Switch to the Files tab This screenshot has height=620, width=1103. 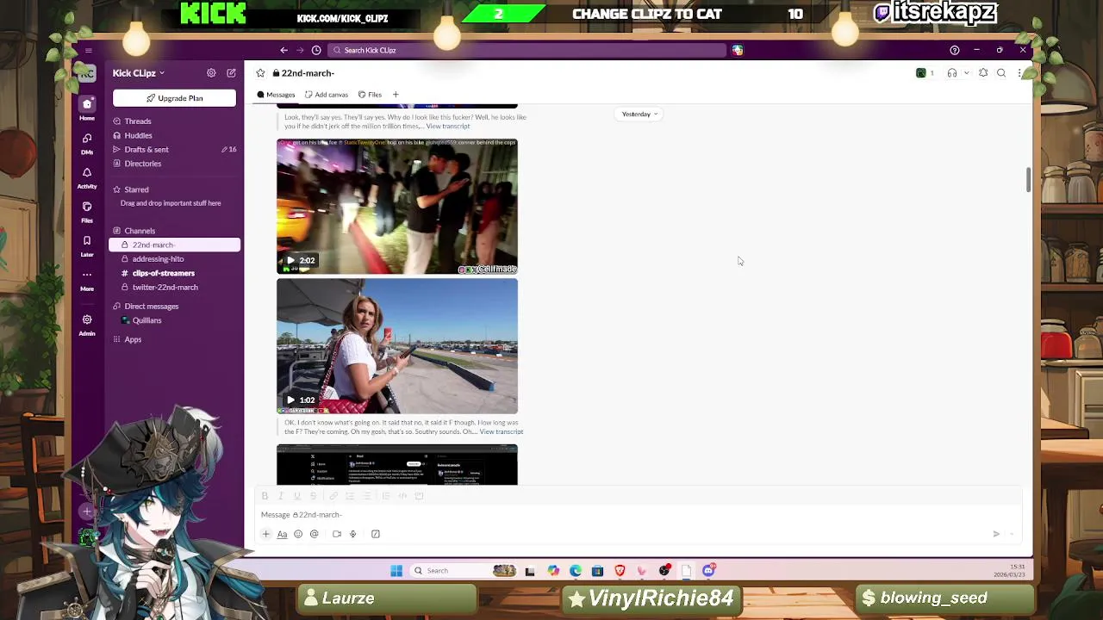point(371,95)
